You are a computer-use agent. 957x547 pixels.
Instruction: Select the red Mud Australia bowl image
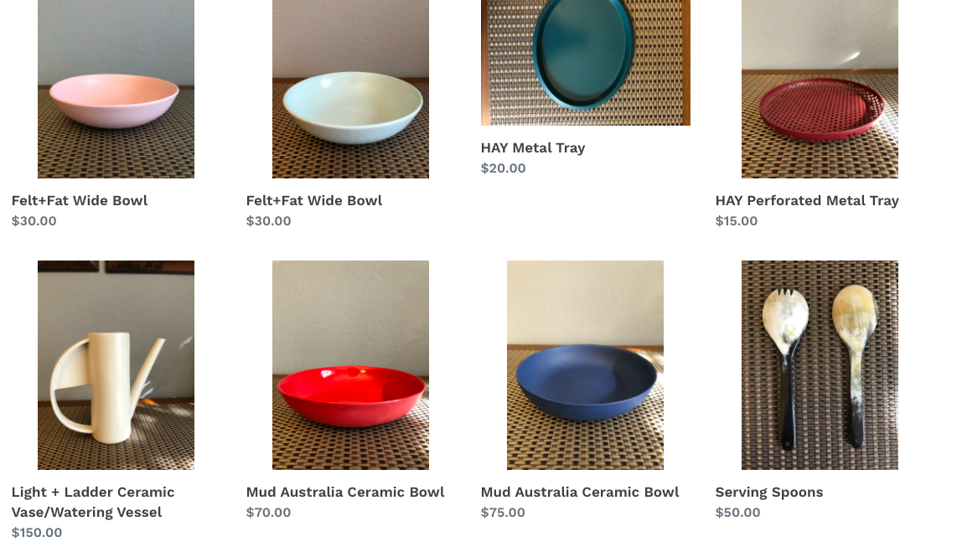350,365
